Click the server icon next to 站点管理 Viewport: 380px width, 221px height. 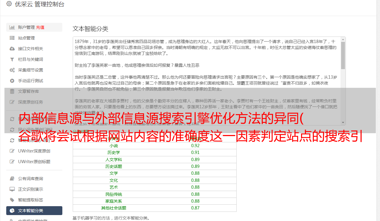click(x=12, y=38)
